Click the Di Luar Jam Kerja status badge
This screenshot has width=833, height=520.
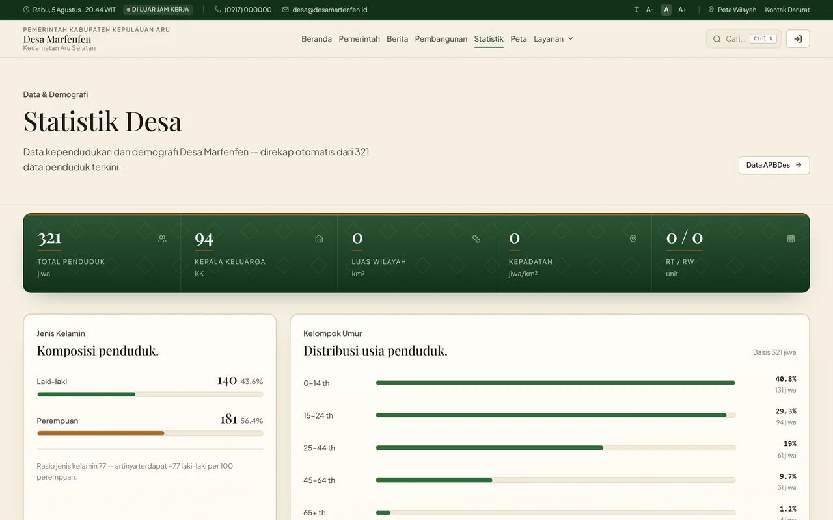point(158,10)
